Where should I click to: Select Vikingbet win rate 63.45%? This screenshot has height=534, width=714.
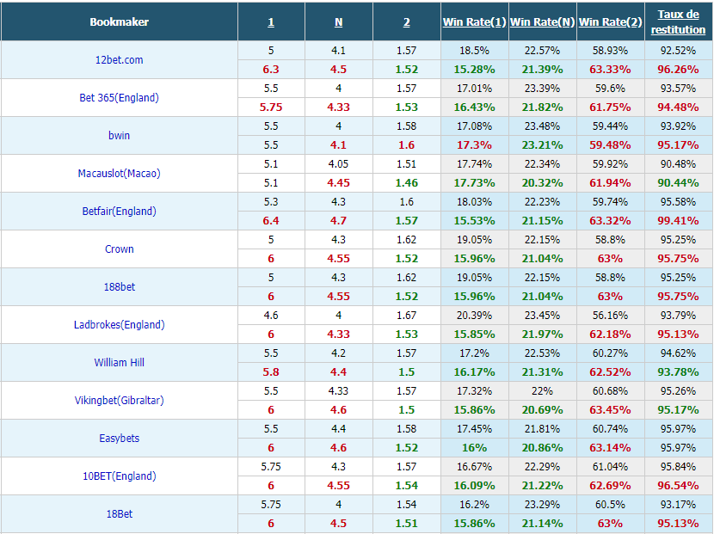[610, 409]
